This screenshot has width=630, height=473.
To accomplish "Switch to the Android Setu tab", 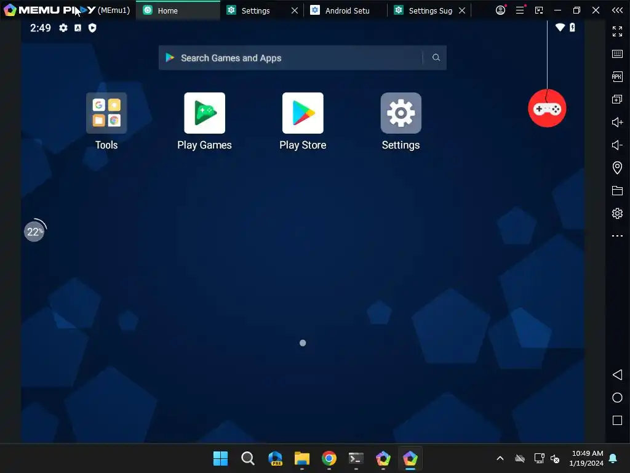I will [x=346, y=10].
